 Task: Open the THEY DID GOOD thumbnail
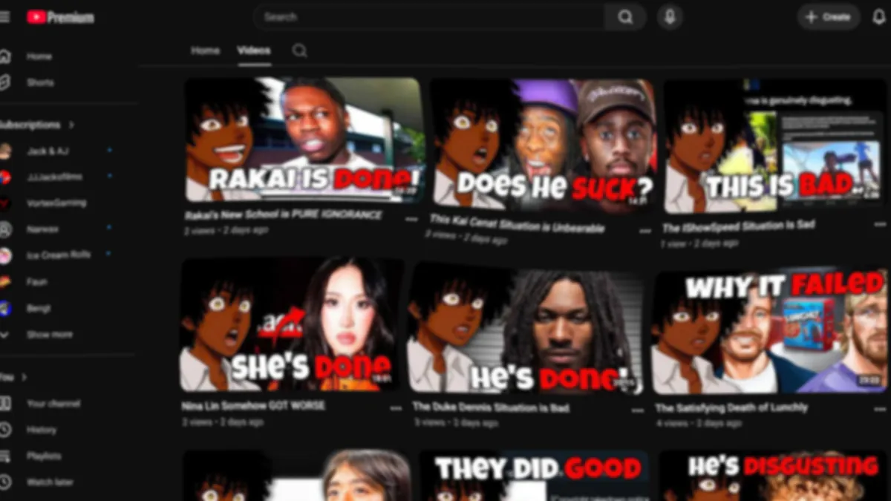coord(534,475)
